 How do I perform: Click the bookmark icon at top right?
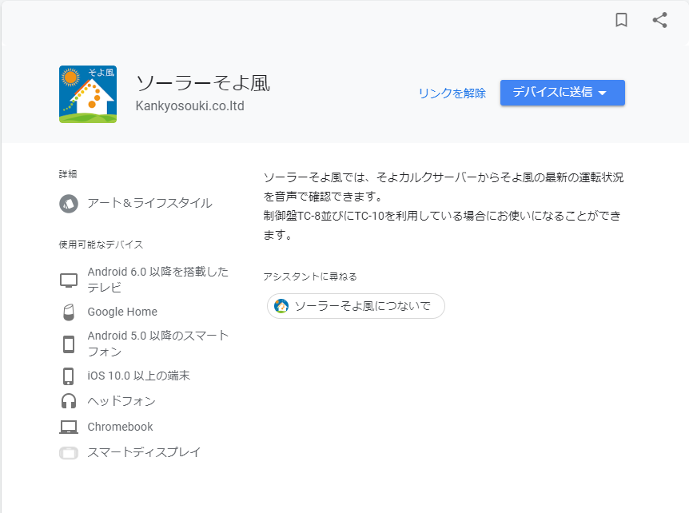pos(621,20)
